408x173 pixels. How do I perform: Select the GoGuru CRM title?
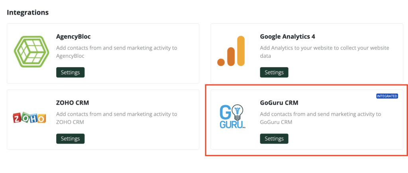pyautogui.click(x=279, y=103)
